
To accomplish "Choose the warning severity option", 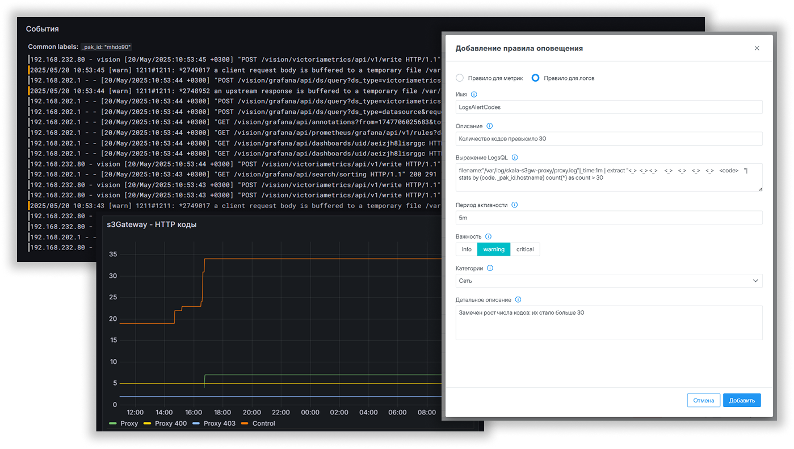I will tap(494, 249).
